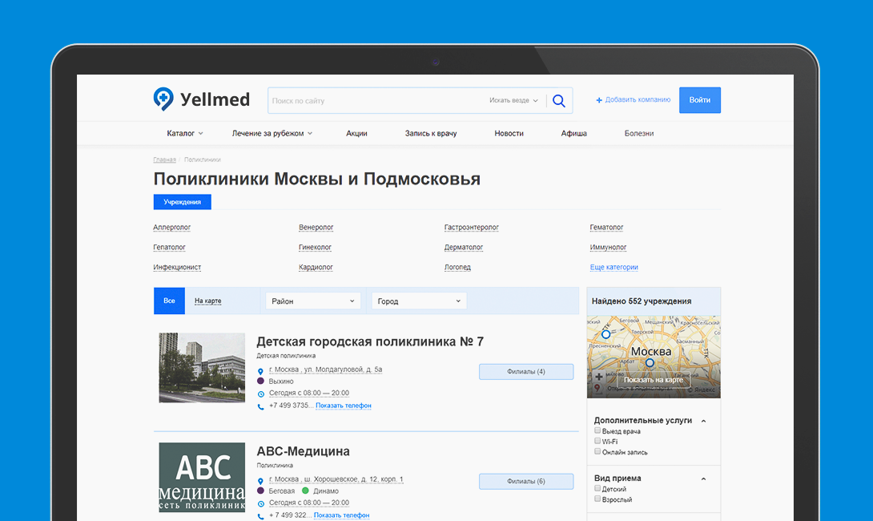
Task: Click purple metro dot next to Выхино
Action: click(260, 382)
